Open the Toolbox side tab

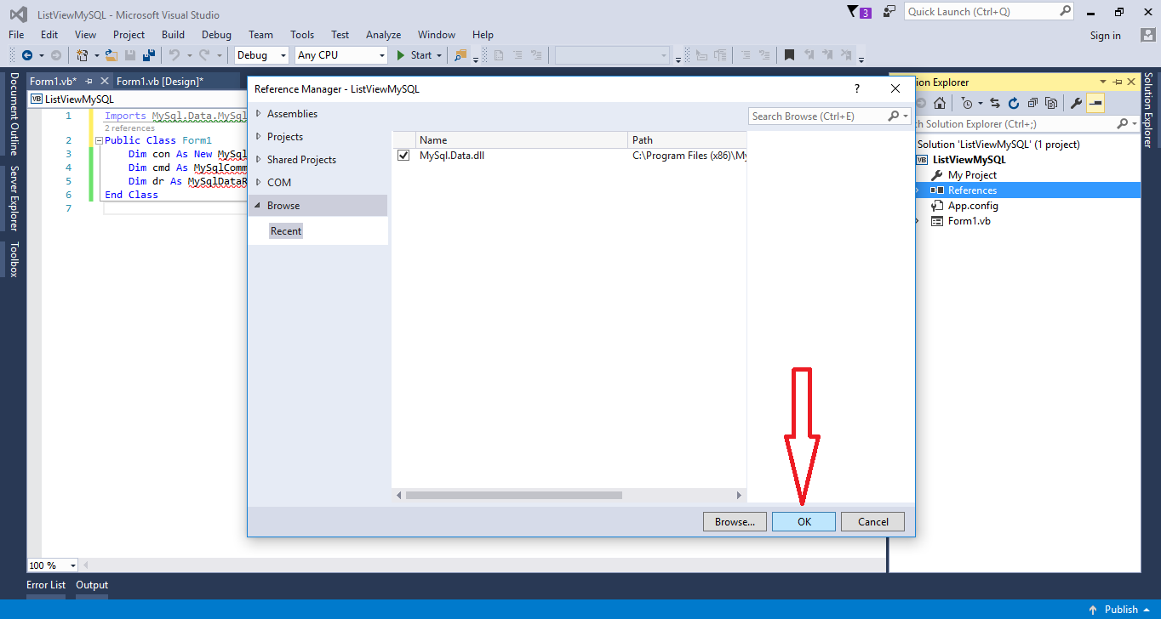click(x=14, y=259)
